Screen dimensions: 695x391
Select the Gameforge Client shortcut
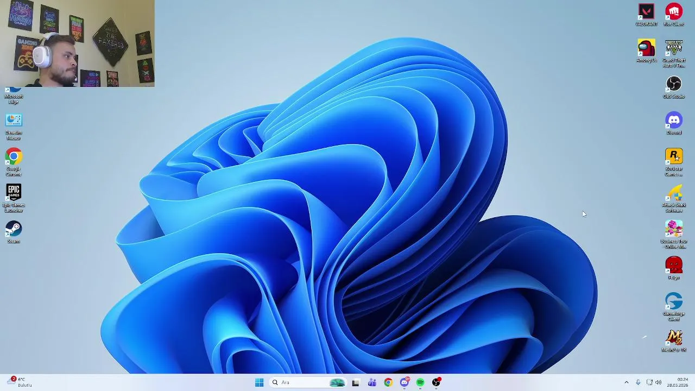(674, 307)
